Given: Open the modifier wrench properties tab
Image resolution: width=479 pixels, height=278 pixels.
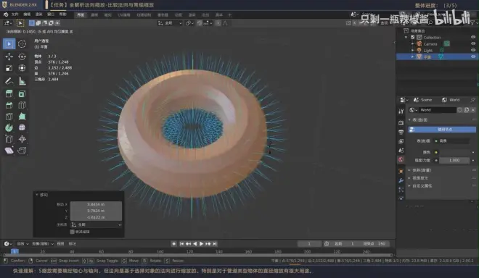Looking at the screenshot, I should point(401,180).
